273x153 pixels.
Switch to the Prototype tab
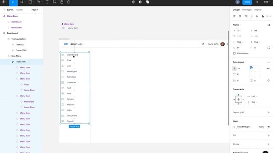[247, 10]
